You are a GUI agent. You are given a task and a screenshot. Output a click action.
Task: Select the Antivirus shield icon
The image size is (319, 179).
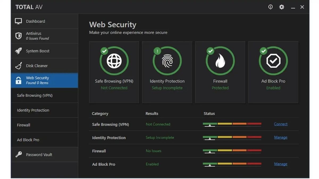click(x=18, y=36)
